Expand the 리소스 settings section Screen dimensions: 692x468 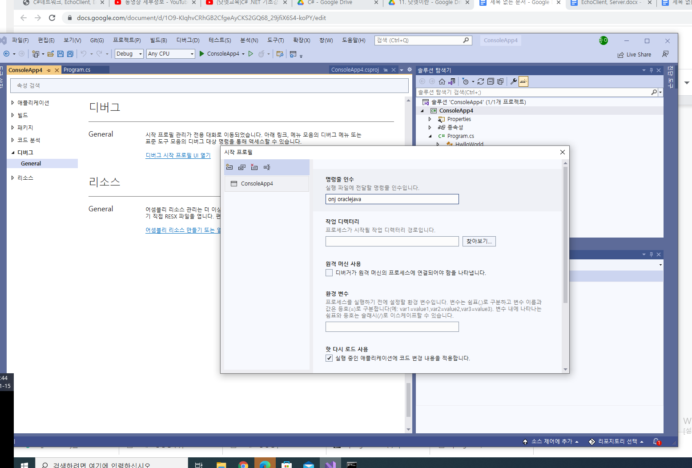point(12,178)
